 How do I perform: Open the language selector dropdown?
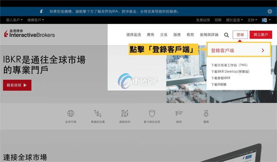click(x=265, y=20)
